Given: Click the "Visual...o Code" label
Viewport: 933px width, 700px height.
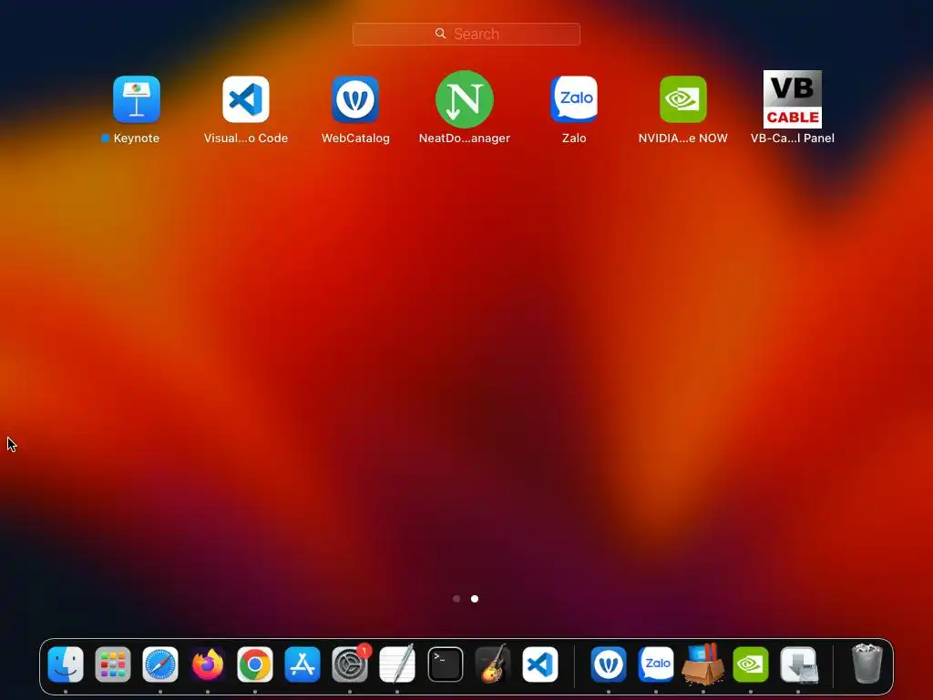Looking at the screenshot, I should 246,139.
